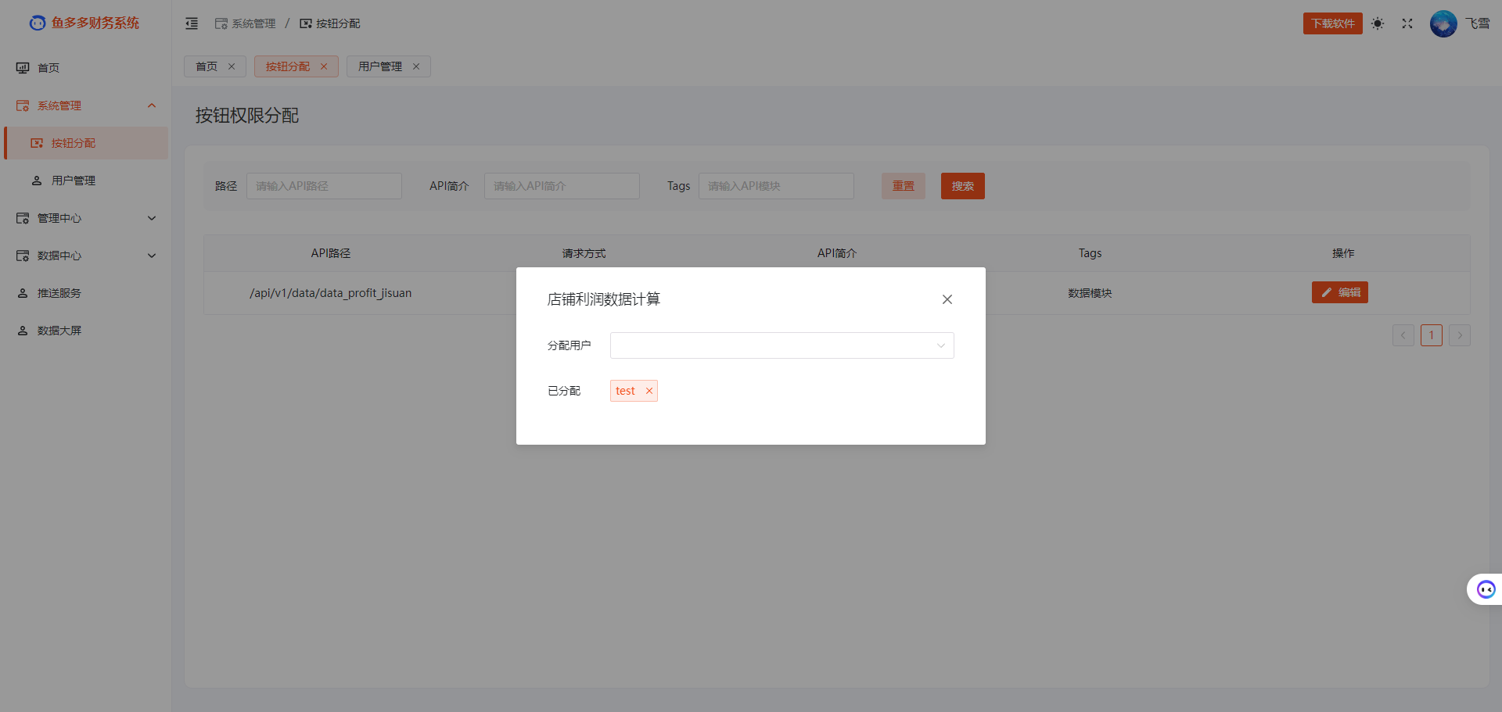Open the floating assistant icon bottom right
Image resolution: width=1502 pixels, height=712 pixels.
point(1484,589)
